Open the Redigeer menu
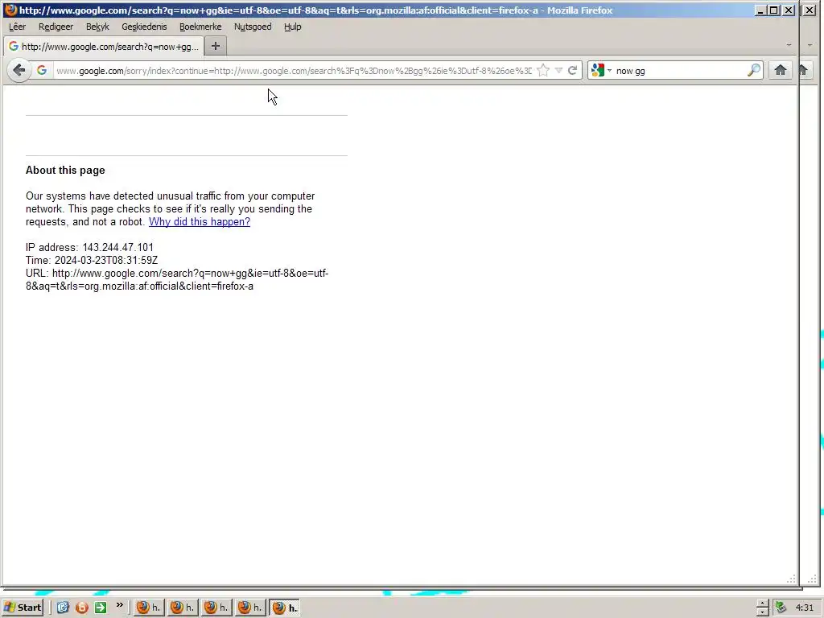The width and height of the screenshot is (824, 618). pos(56,27)
